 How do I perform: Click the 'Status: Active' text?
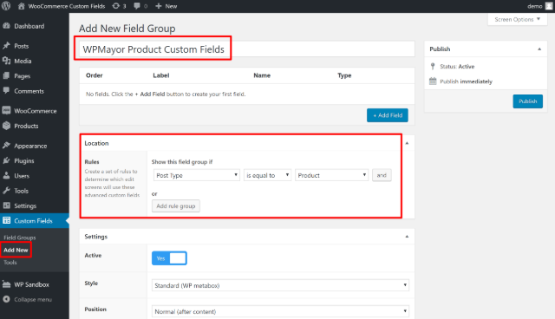tap(457, 67)
